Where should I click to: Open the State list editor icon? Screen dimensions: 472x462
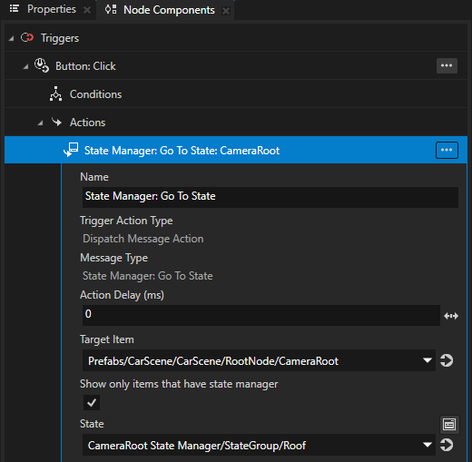pyautogui.click(x=449, y=424)
